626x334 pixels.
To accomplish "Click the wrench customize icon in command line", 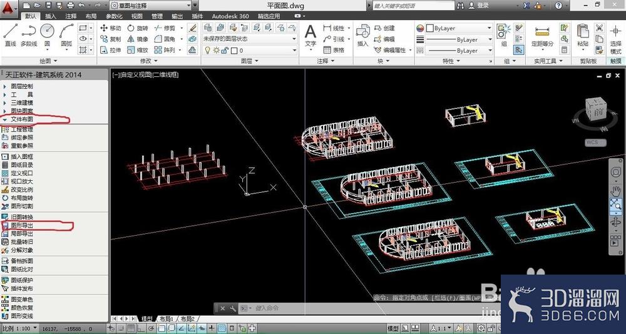I will pos(232,308).
